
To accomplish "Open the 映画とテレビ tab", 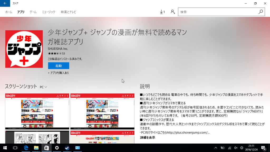I will 68,12.
